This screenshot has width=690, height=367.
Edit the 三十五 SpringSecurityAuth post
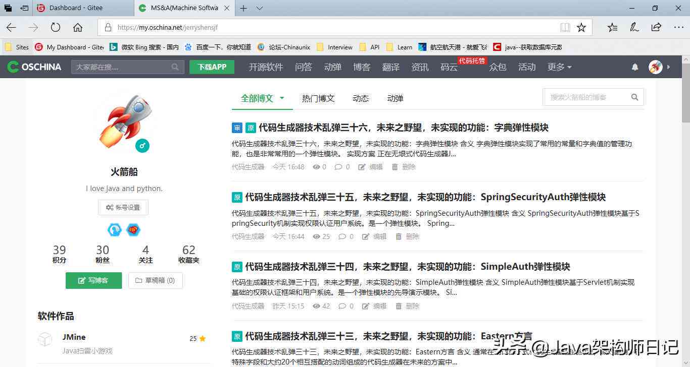pos(374,236)
